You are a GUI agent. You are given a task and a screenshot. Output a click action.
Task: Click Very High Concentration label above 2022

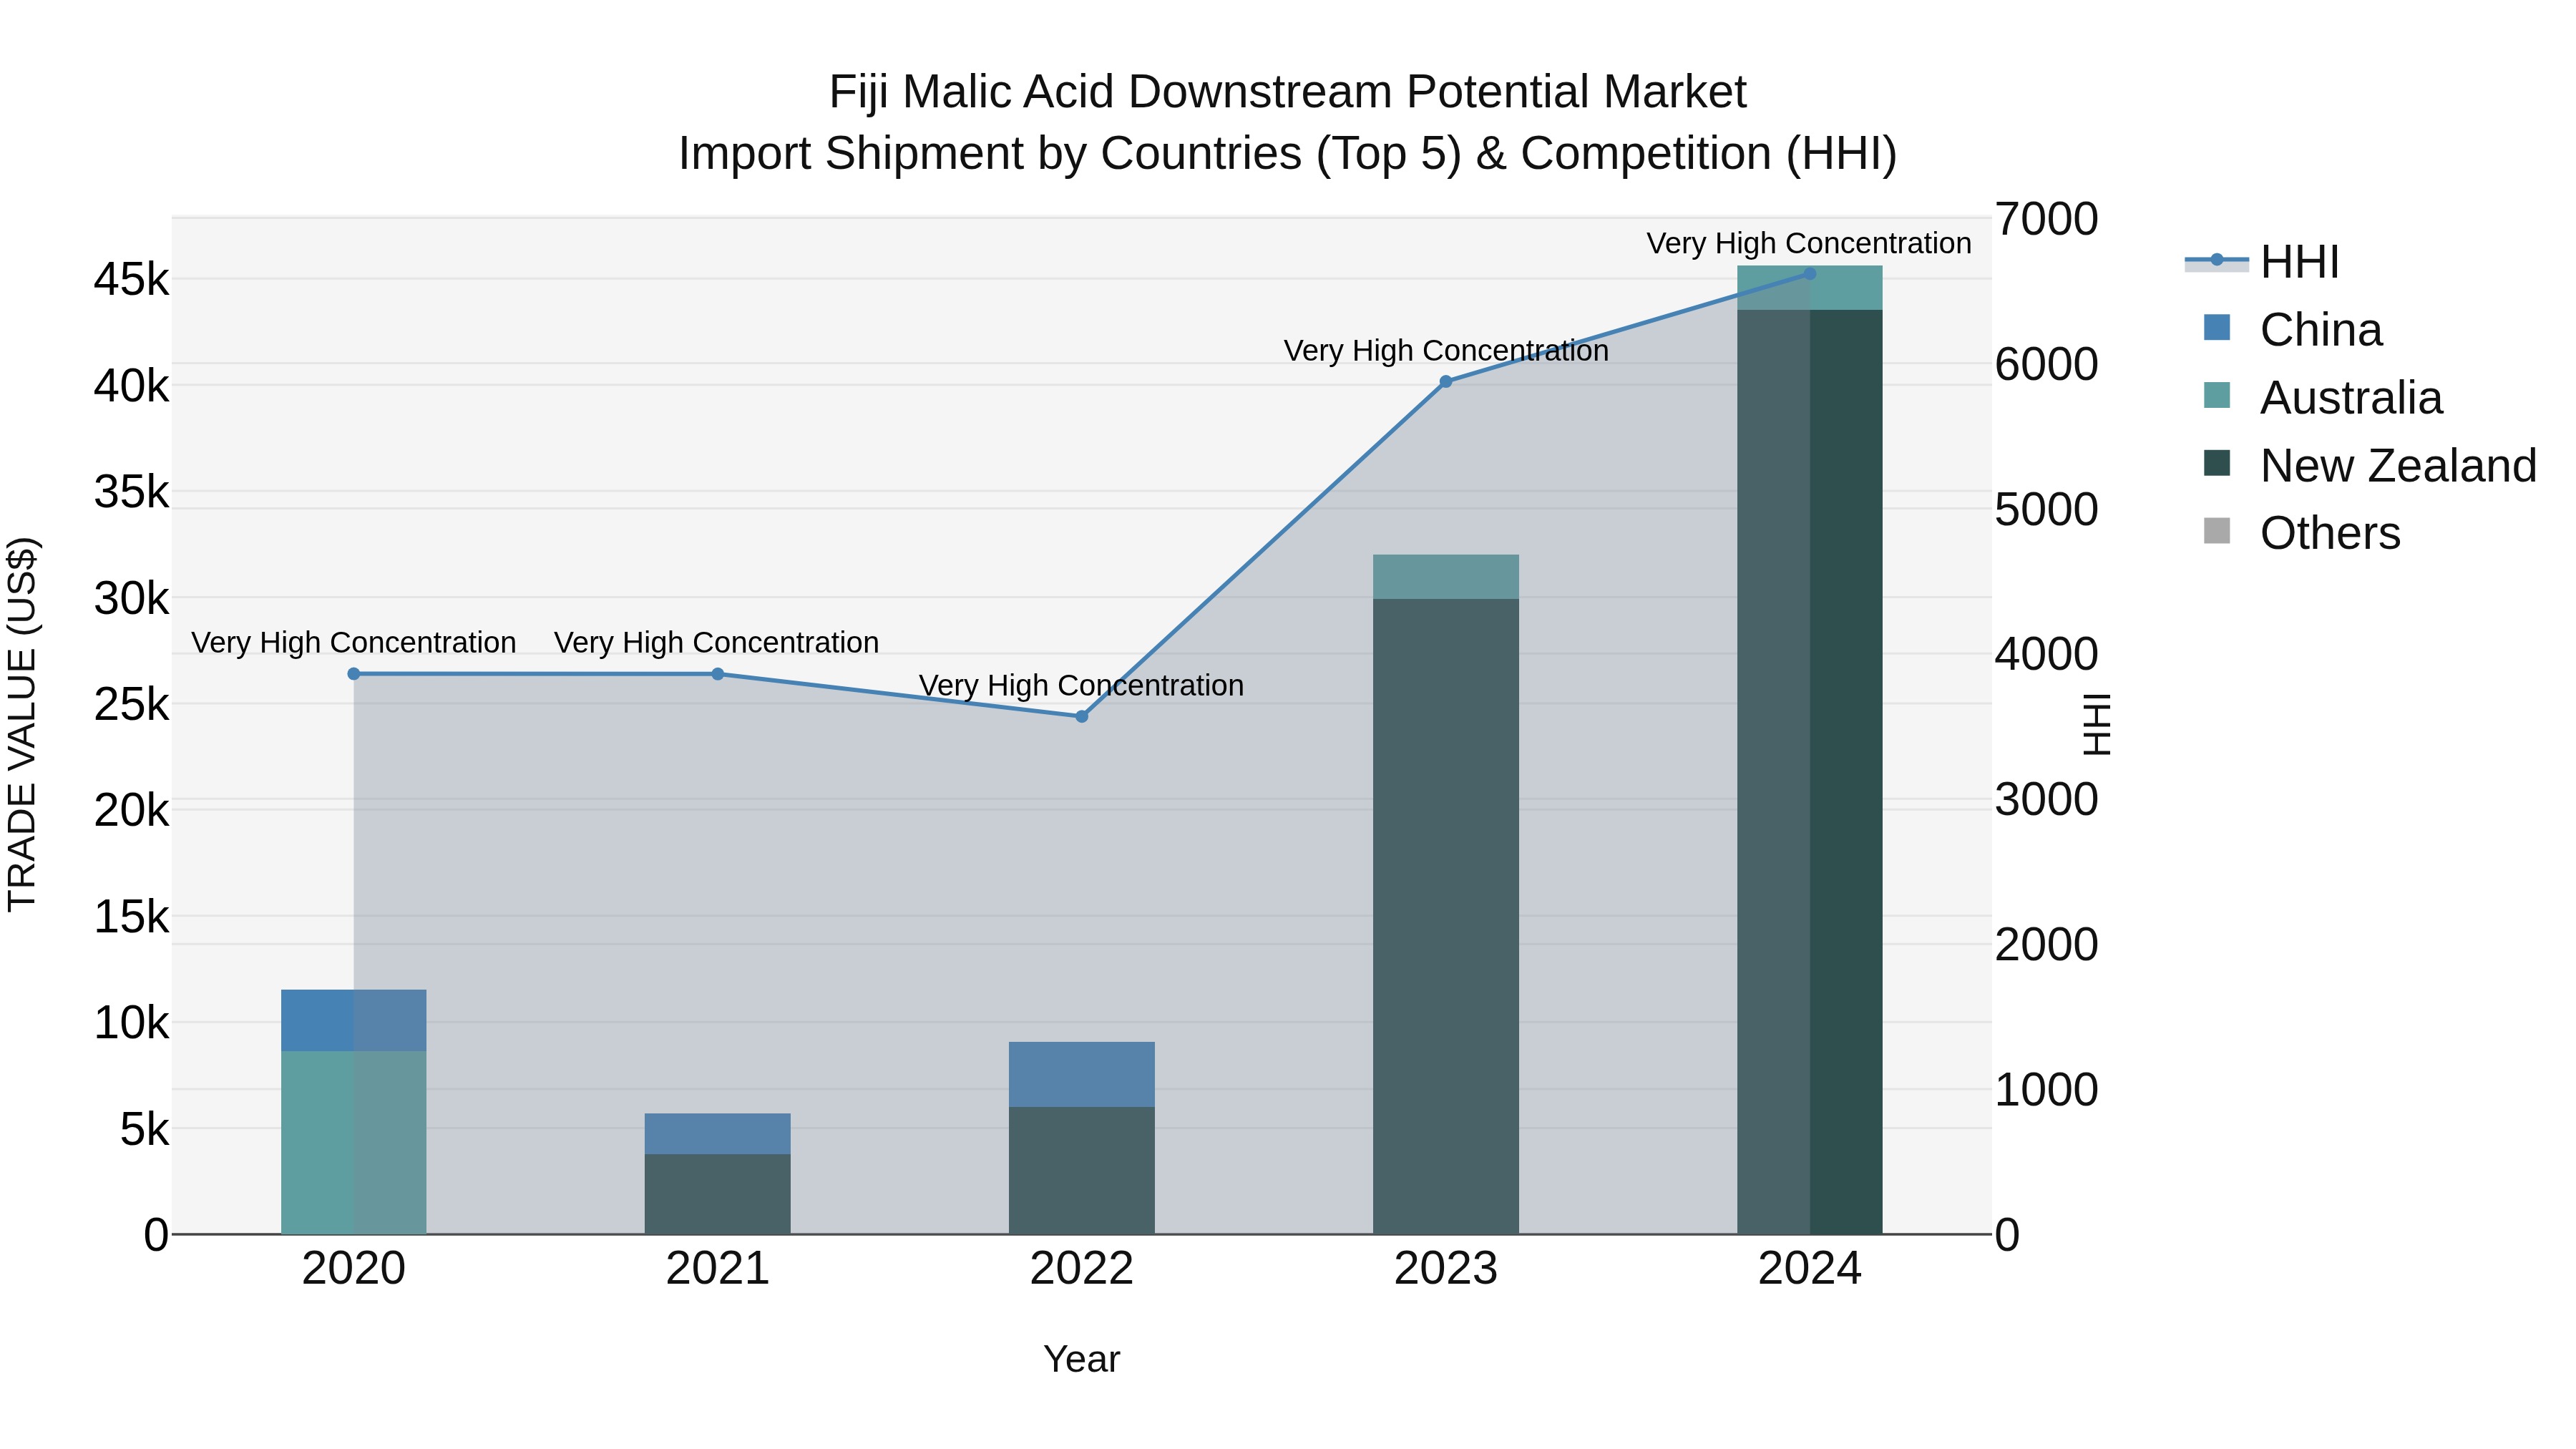click(x=1081, y=686)
